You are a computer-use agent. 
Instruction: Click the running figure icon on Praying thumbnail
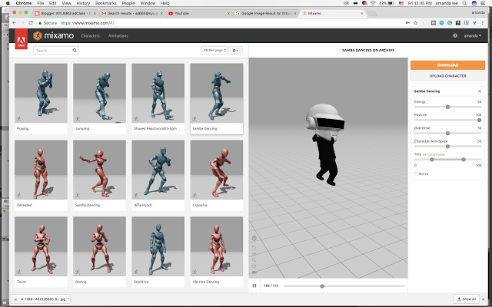pyautogui.click(x=18, y=119)
